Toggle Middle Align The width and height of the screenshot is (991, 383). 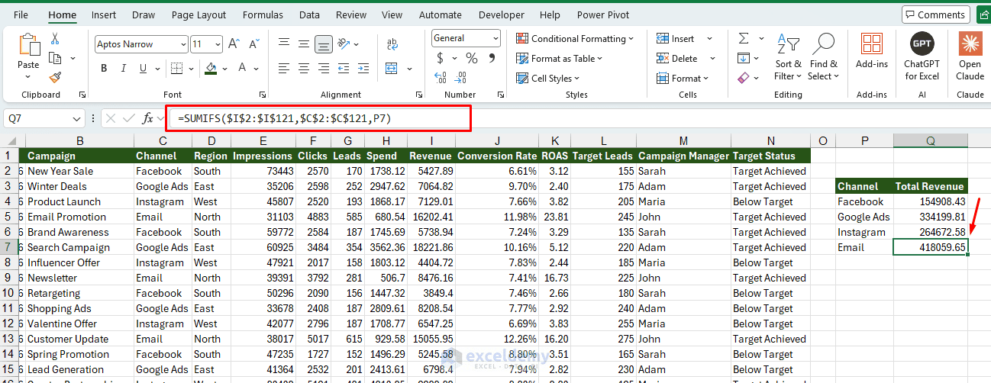click(304, 44)
